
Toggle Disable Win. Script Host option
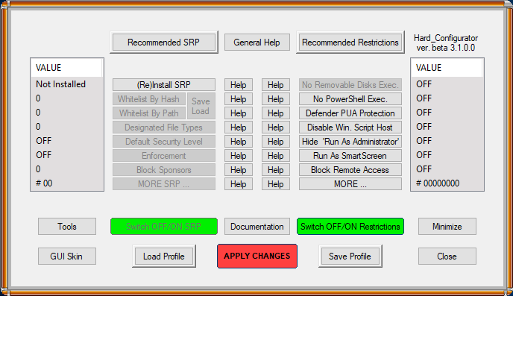(x=350, y=128)
